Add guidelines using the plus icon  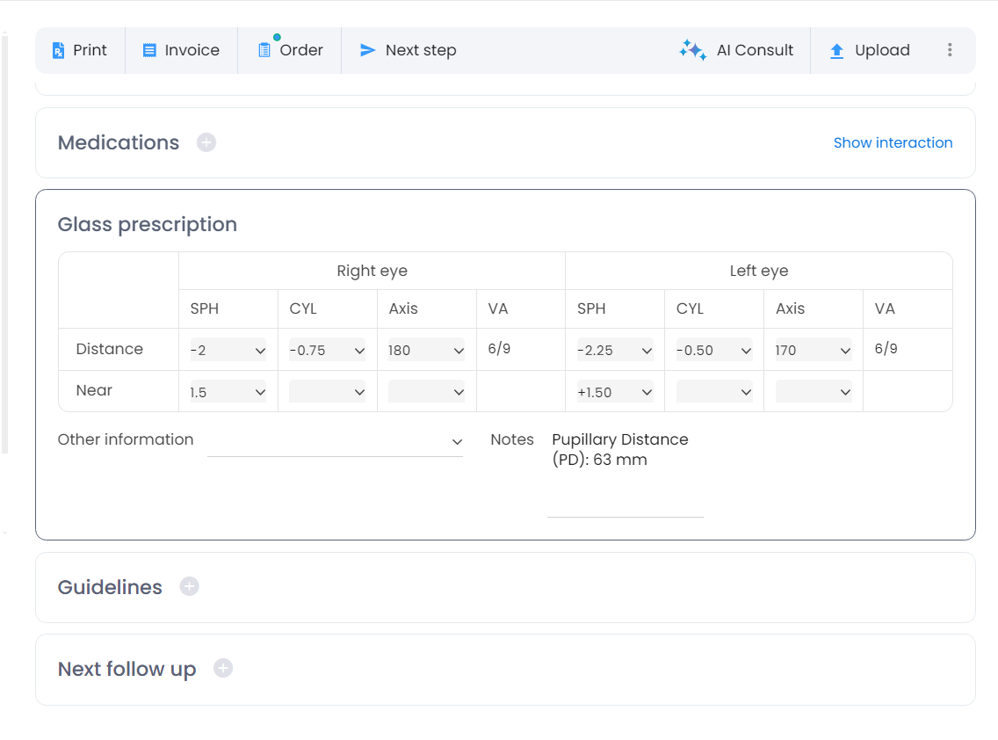(x=190, y=586)
